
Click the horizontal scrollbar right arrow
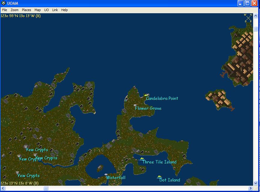point(251,188)
